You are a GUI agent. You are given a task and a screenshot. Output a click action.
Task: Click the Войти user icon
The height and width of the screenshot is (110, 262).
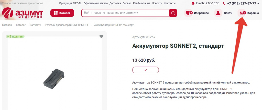pyautogui.click(x=218, y=13)
